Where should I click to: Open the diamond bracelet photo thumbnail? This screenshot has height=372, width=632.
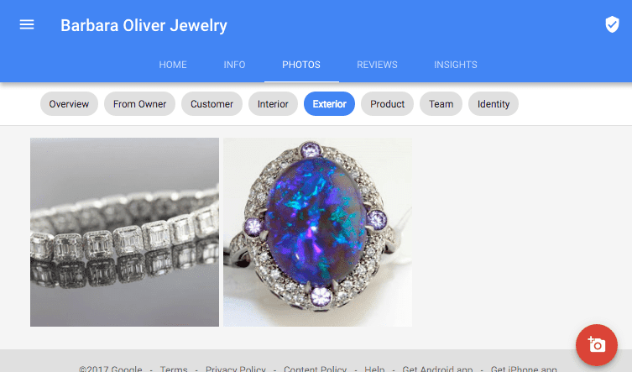(x=124, y=232)
